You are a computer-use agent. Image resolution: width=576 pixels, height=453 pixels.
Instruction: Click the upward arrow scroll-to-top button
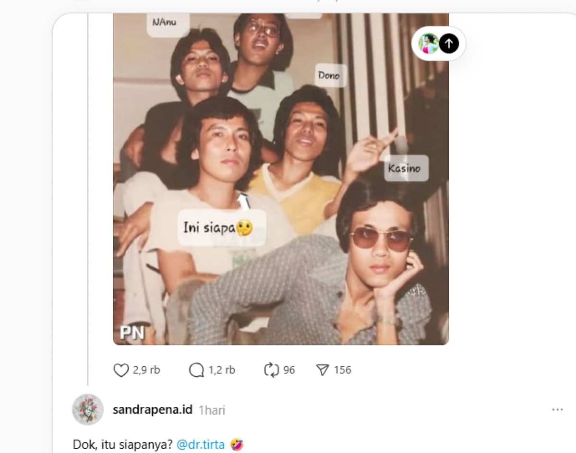point(449,44)
